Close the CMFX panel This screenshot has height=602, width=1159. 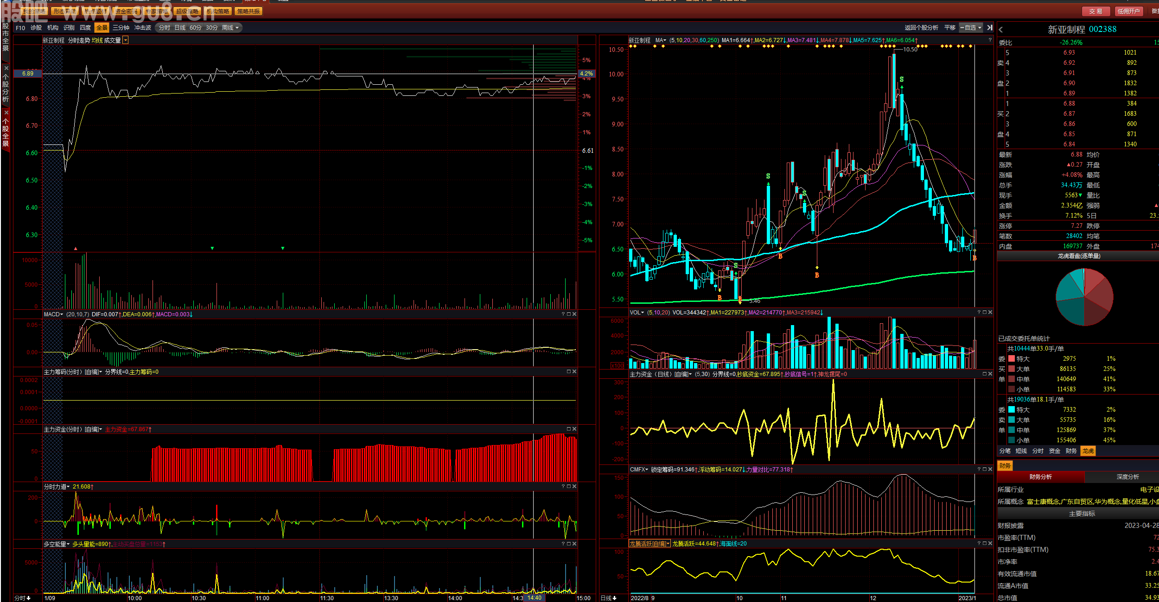point(990,469)
